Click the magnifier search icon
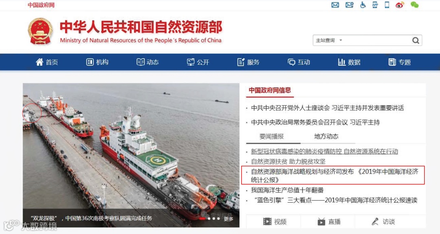This screenshot has height=234, width=440. (416, 40)
